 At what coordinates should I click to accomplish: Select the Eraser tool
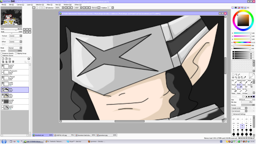(239, 86)
